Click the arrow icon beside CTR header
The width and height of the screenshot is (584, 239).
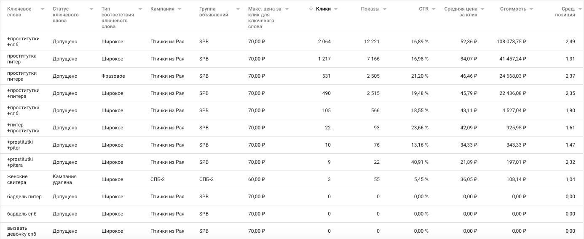(433, 9)
